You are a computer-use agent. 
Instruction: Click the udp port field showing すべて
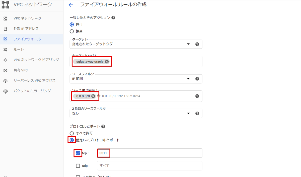[149, 166]
